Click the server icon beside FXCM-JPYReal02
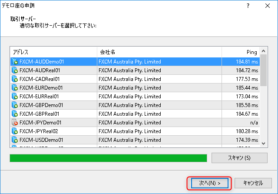Screen dimensions: 278x194 coord(15,131)
